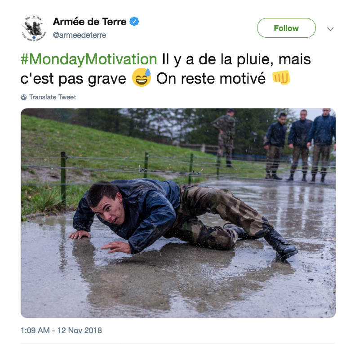
Task: Click the text "On reste motivé"
Action: (x=211, y=79)
